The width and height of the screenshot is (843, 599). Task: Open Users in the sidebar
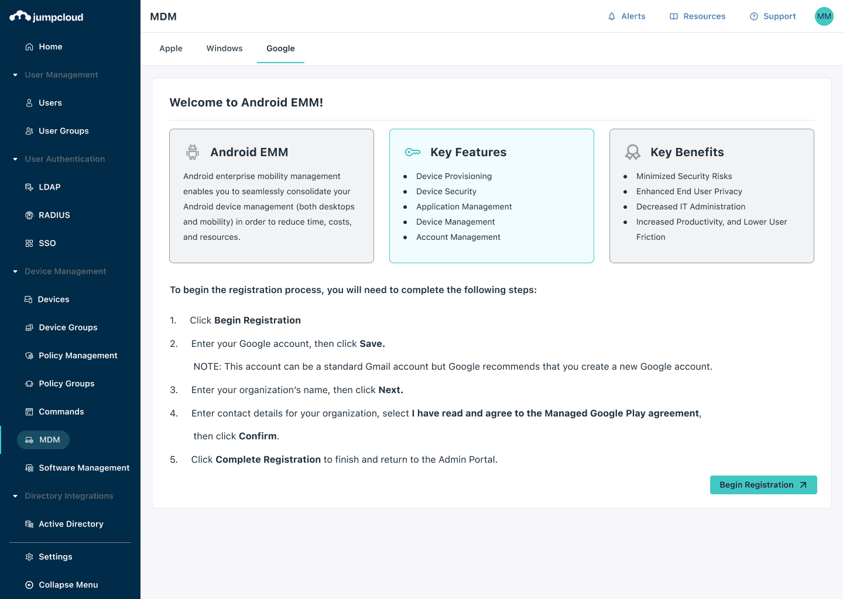point(50,103)
